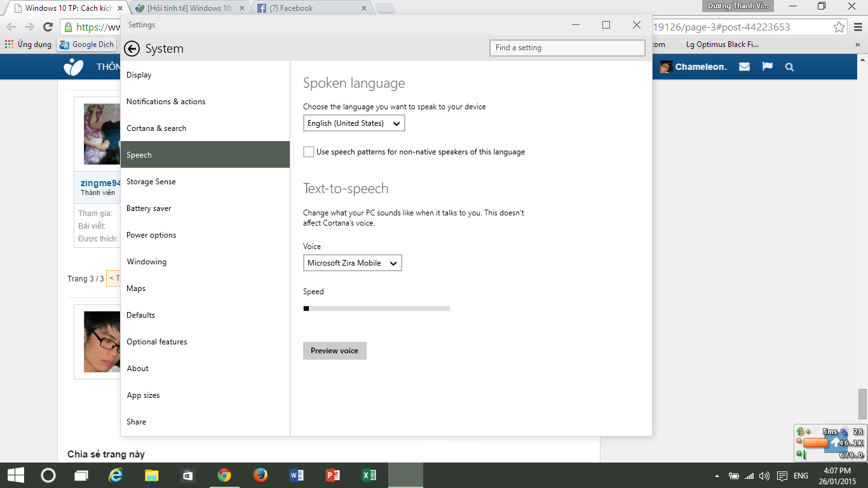Reload the page in Chrome

point(48,27)
